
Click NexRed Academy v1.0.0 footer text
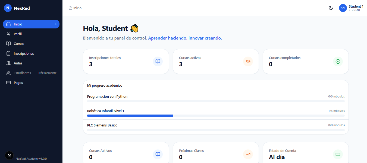click(x=31, y=159)
